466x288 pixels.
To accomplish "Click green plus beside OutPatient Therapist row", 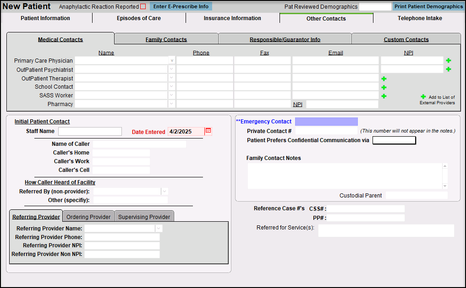I will point(384,79).
